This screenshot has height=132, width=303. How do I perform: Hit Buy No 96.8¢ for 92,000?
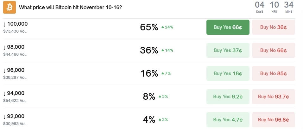pos(274,120)
